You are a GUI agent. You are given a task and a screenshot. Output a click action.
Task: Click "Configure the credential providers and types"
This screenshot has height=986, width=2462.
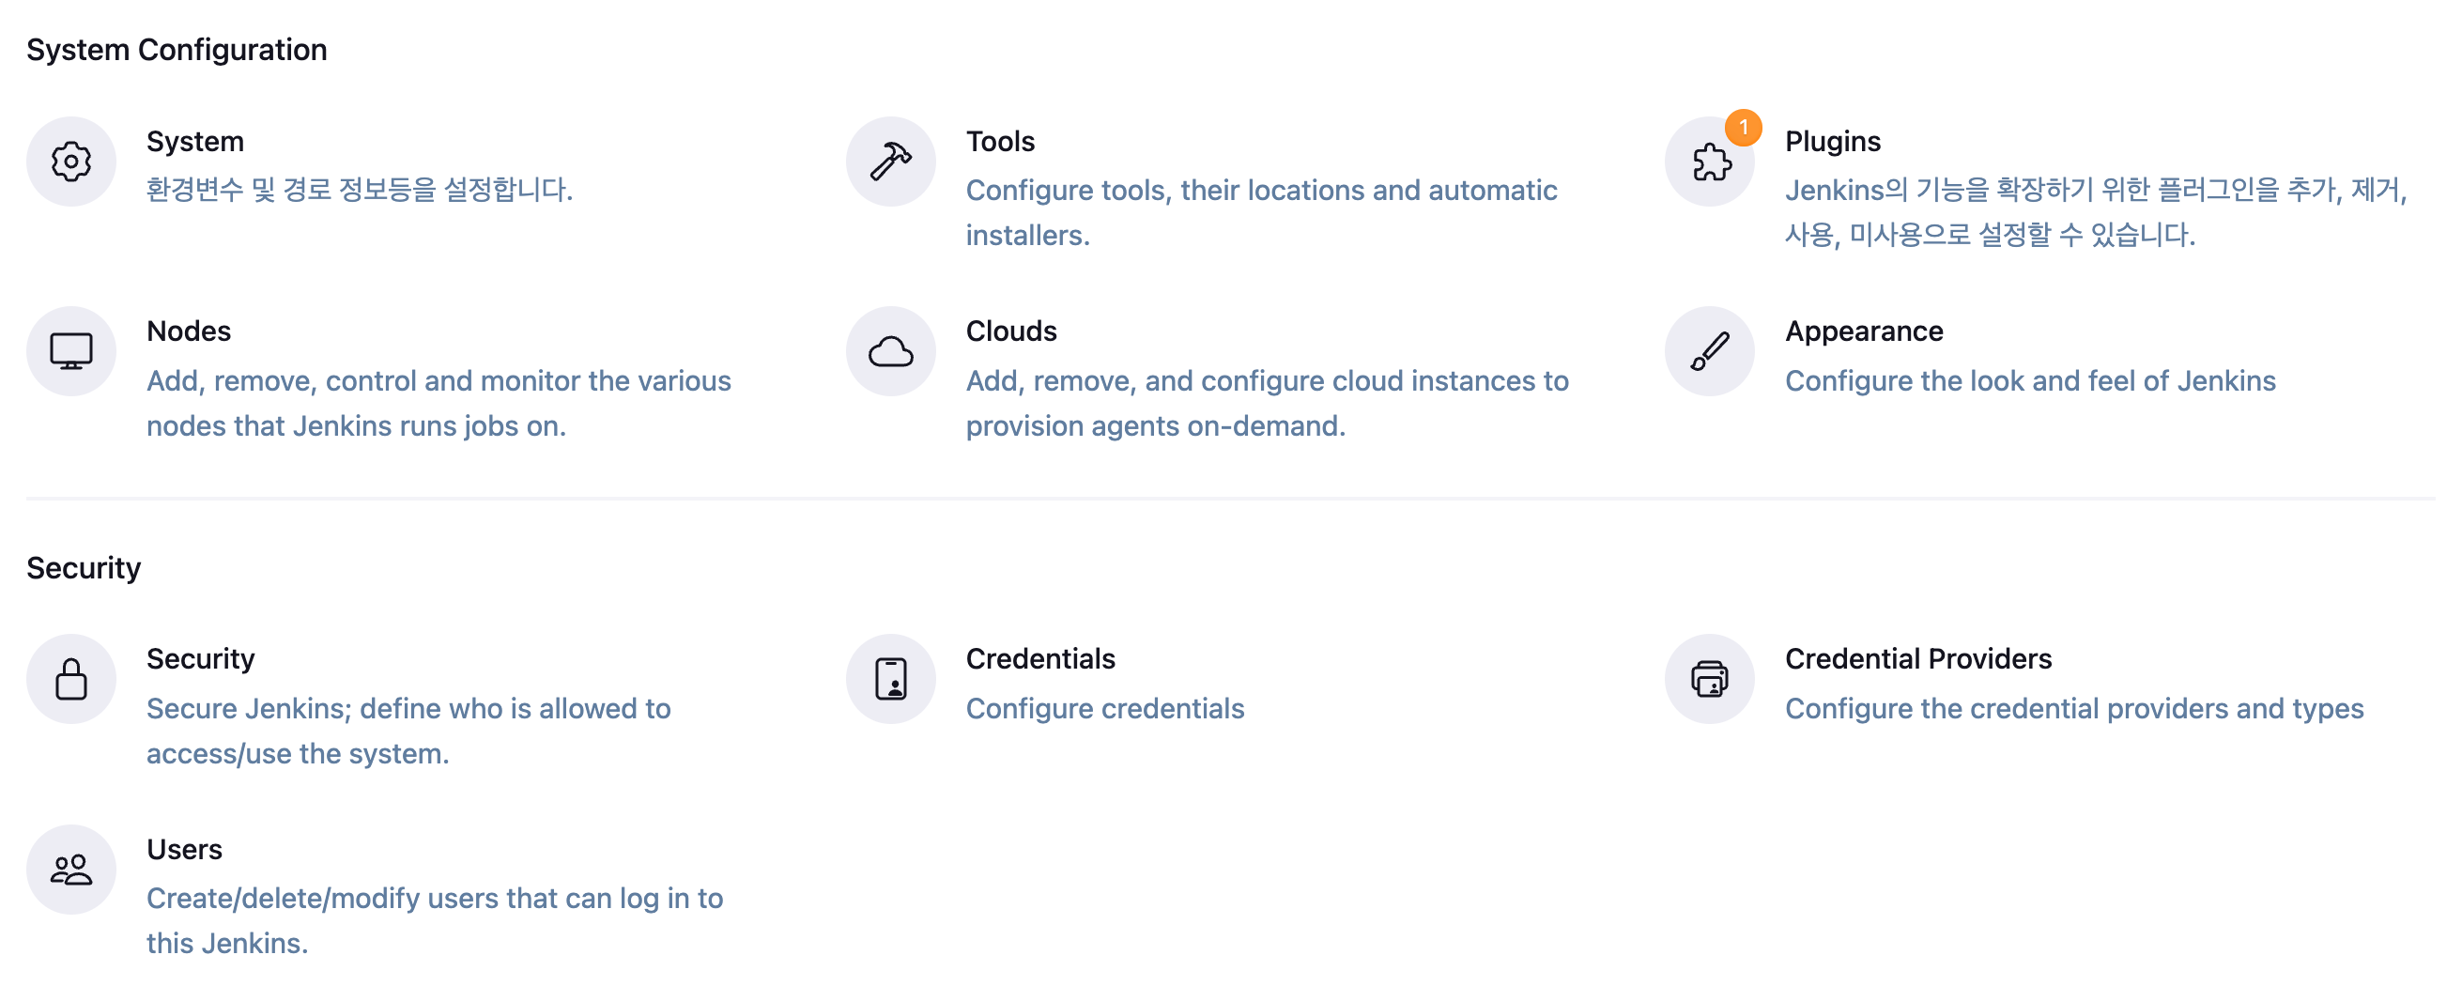point(2074,708)
